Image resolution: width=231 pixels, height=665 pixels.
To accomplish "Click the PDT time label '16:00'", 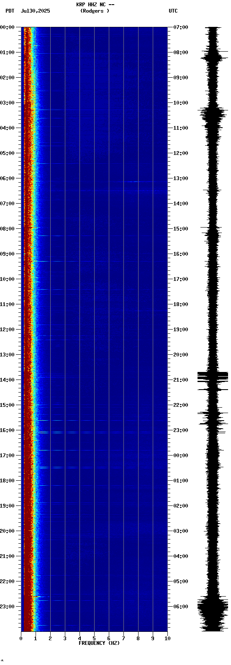I will click(x=7, y=430).
